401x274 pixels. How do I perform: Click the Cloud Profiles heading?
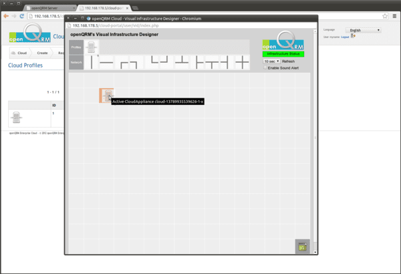pos(25,65)
